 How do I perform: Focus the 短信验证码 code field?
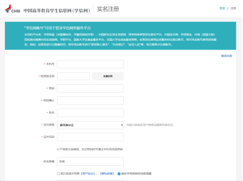coord(73,76)
